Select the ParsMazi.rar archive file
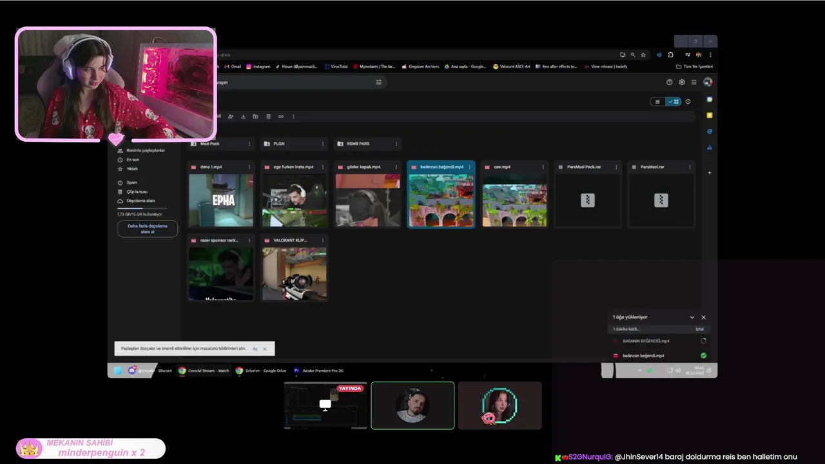 pos(661,194)
